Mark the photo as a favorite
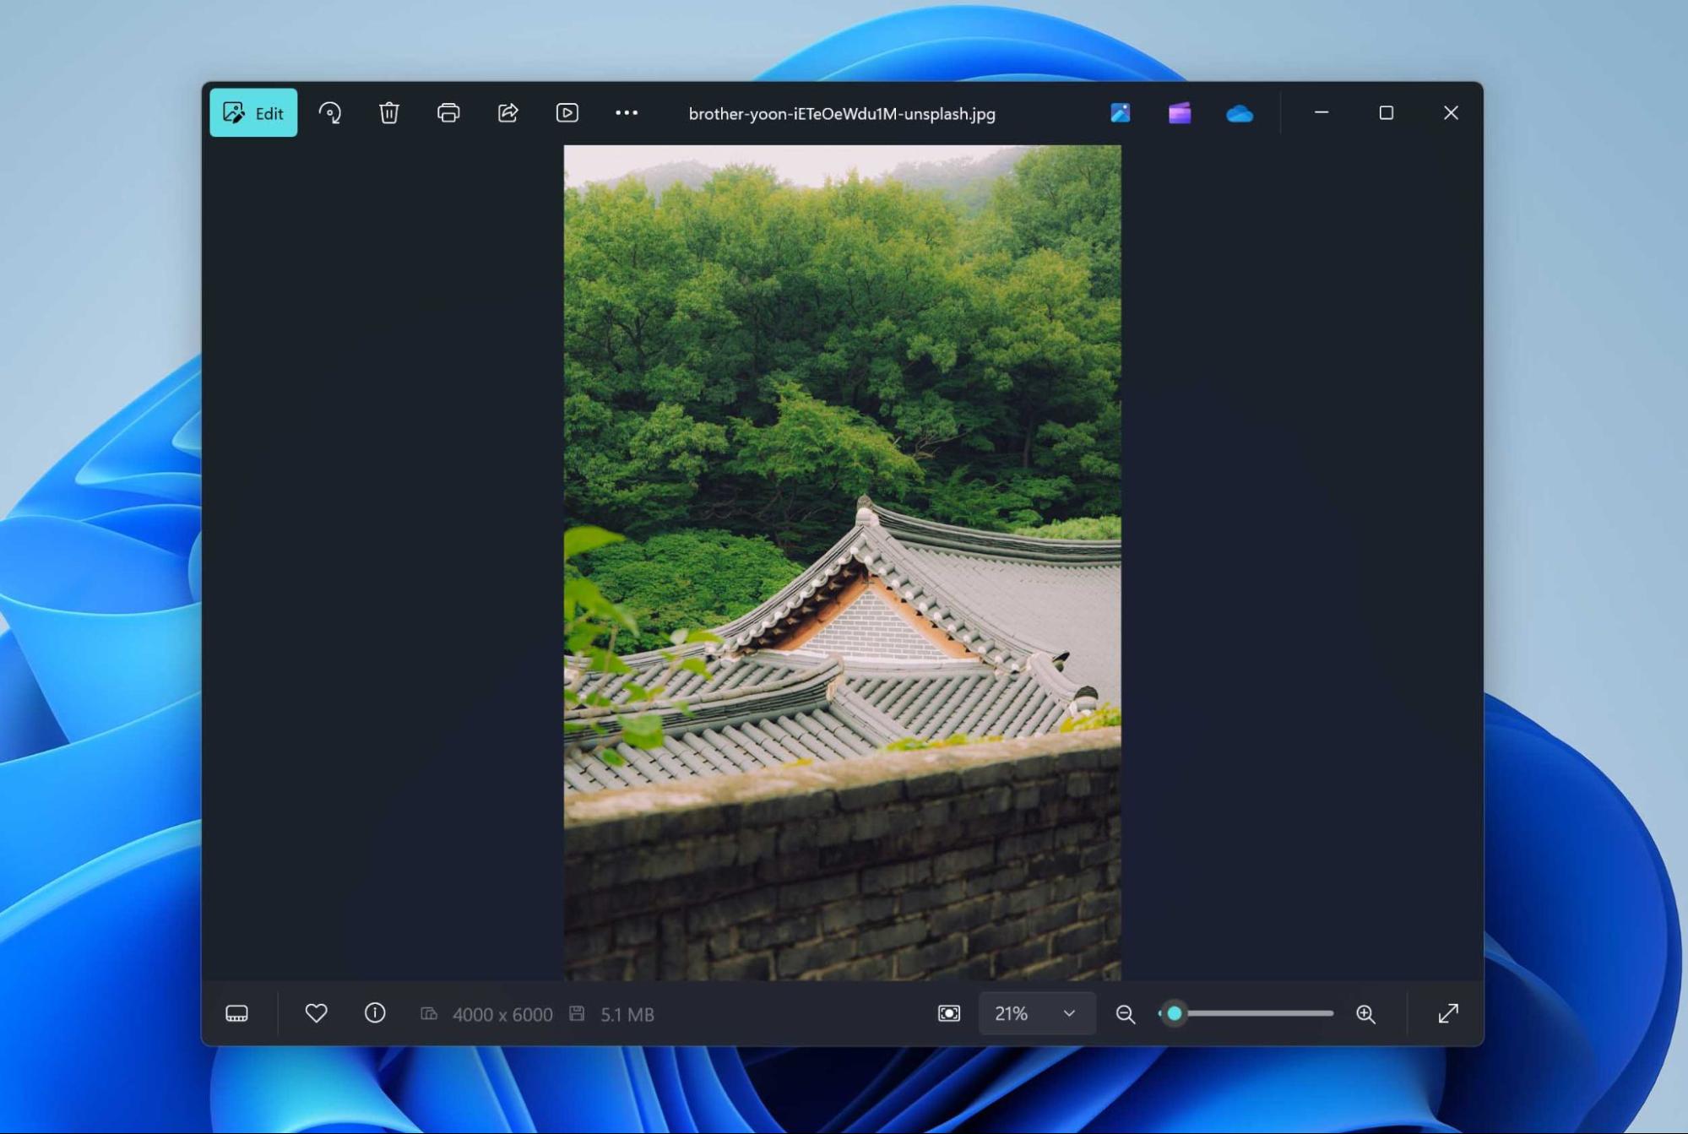Image resolution: width=1688 pixels, height=1134 pixels. (316, 1013)
